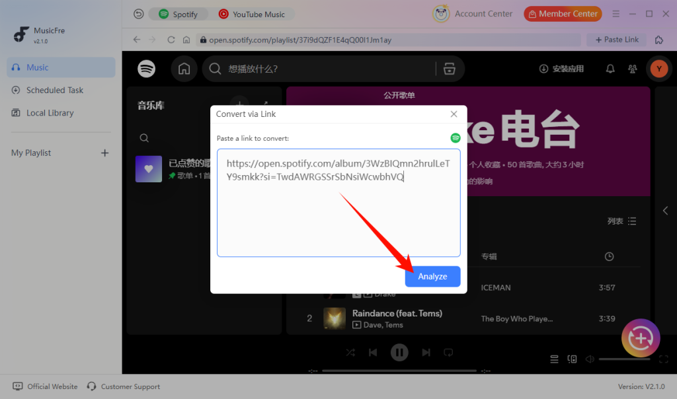The width and height of the screenshot is (677, 399).
Task: Search within the music library 音乐库
Action: coord(144,138)
